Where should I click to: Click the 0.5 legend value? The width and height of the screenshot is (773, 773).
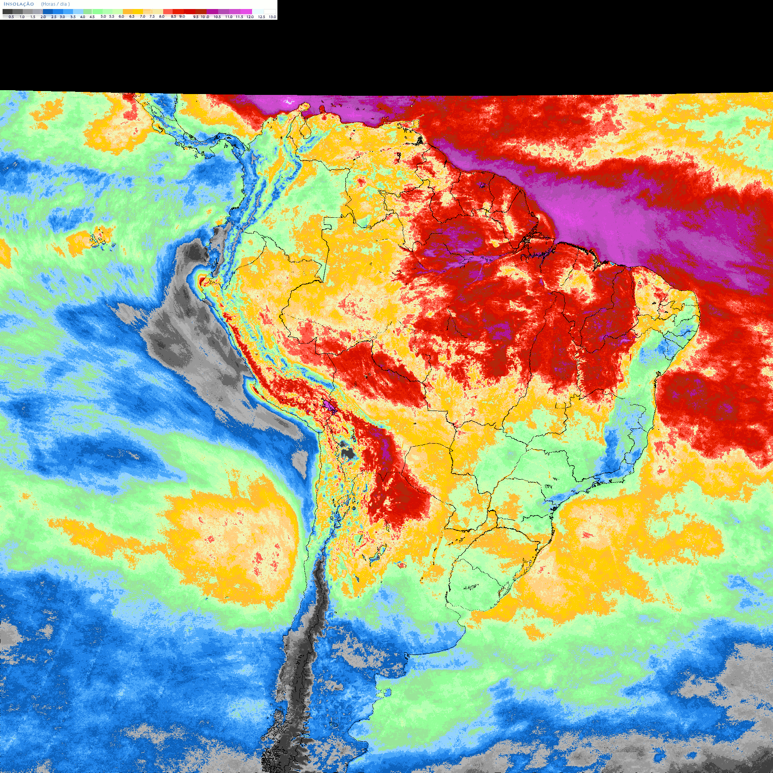point(11,17)
